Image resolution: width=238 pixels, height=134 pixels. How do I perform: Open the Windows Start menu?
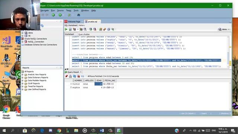click(4, 131)
